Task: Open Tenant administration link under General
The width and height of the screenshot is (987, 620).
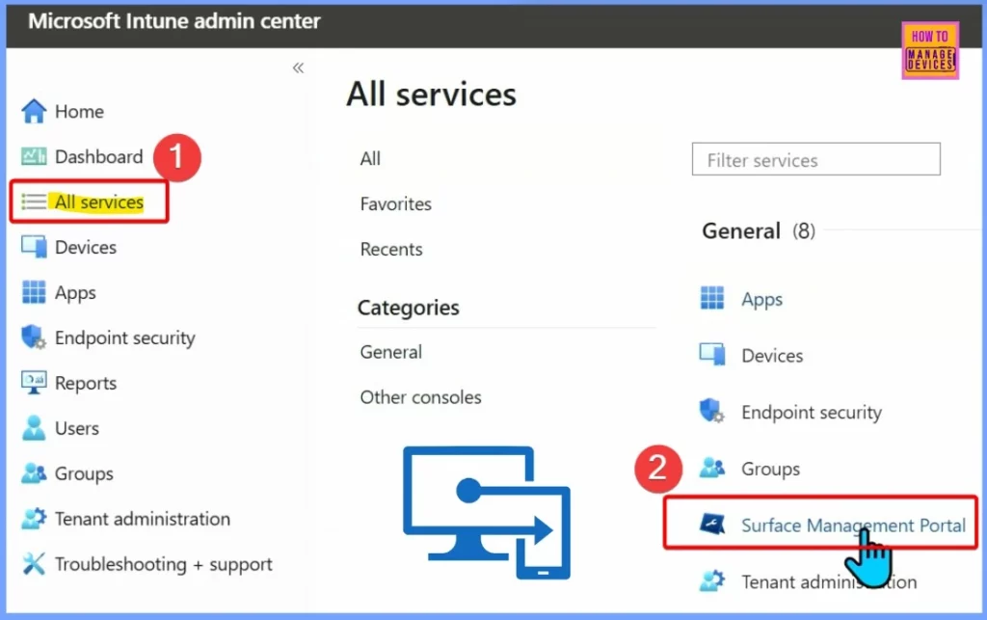Action: pos(829,582)
